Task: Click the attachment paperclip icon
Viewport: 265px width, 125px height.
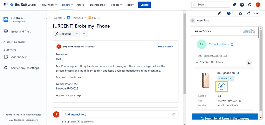Action: click(x=173, y=114)
